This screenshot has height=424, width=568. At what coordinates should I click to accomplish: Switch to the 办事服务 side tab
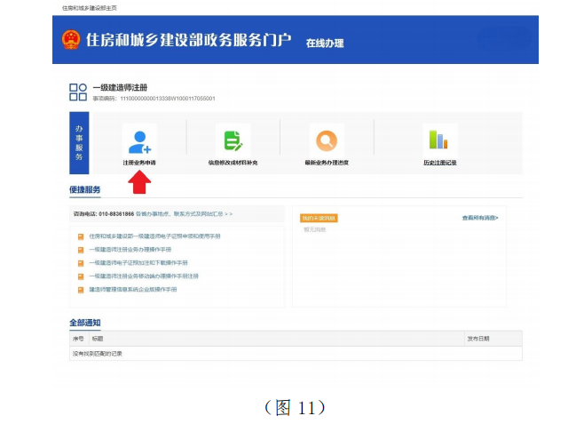[x=78, y=143]
